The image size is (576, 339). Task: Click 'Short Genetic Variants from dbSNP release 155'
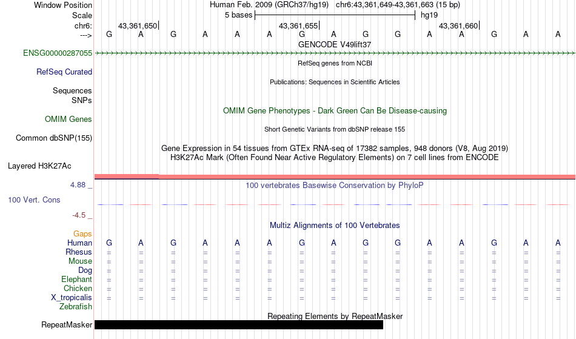click(x=335, y=129)
